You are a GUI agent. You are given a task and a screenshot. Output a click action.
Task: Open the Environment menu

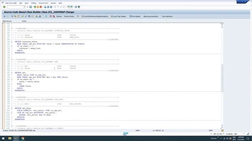click(x=43, y=3)
